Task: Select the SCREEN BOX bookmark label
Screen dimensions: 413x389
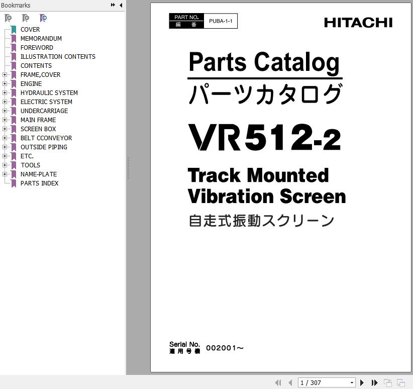Action: pos(38,129)
